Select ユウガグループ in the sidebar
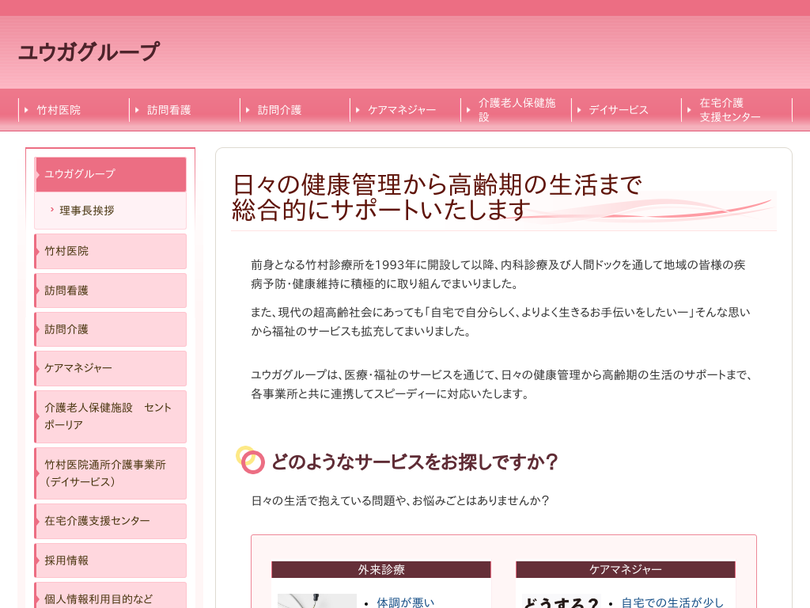Image resolution: width=810 pixels, height=608 pixels. pyautogui.click(x=111, y=174)
